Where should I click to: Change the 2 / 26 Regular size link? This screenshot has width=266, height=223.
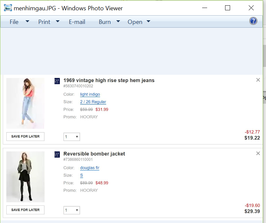pos(93,102)
